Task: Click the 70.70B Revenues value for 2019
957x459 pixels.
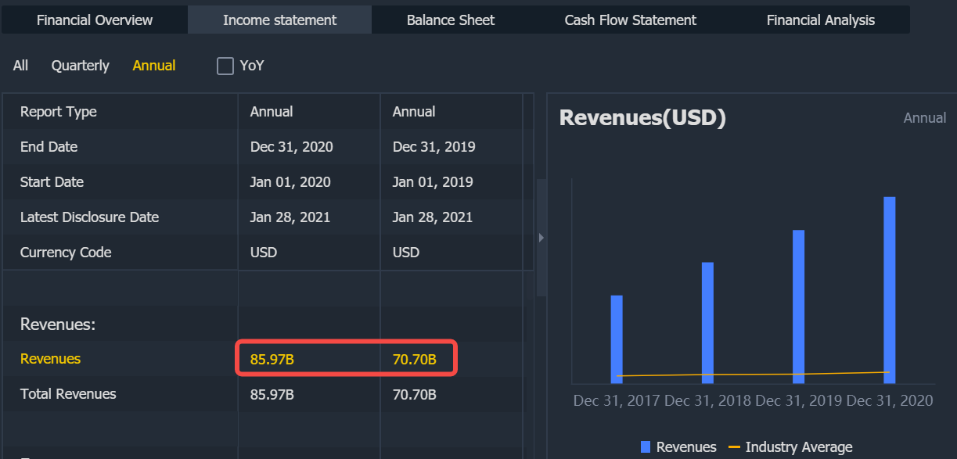Action: click(x=415, y=360)
